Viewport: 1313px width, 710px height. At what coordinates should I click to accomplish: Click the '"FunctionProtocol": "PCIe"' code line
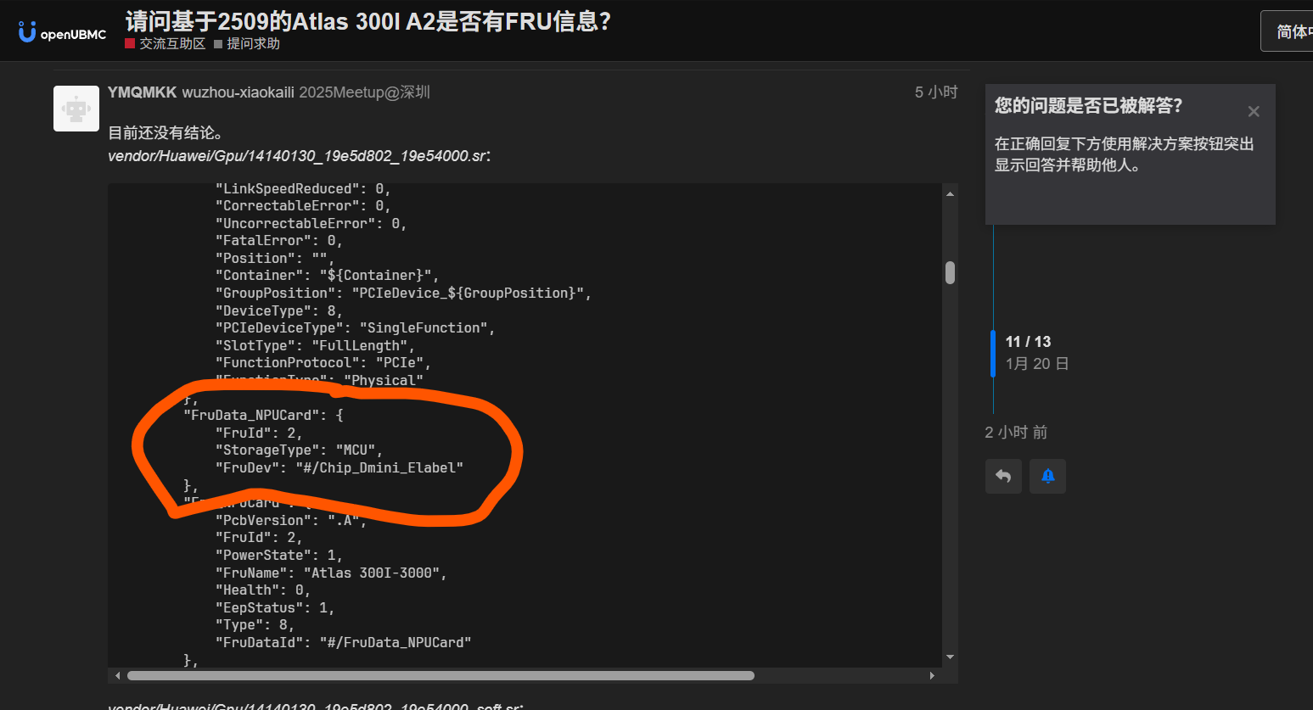click(x=323, y=363)
